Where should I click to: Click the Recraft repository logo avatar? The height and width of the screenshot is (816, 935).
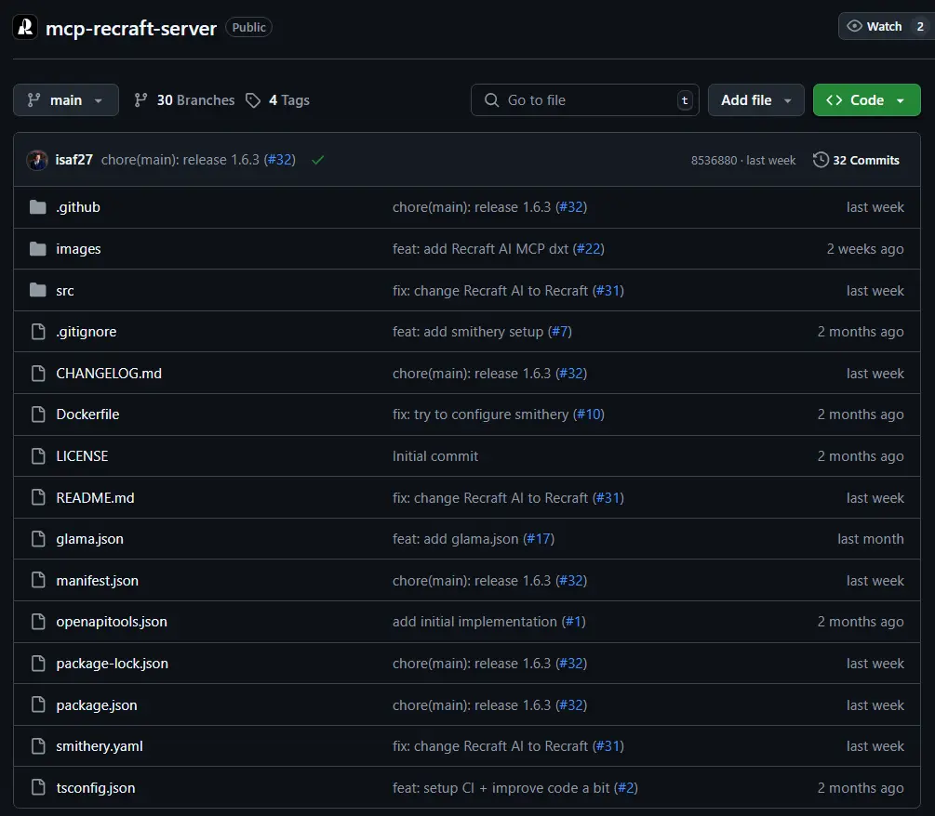[x=25, y=27]
